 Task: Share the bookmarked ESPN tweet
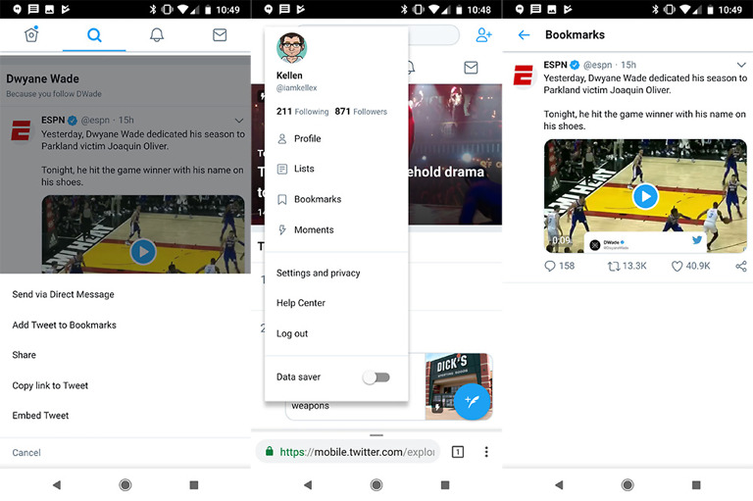click(x=741, y=266)
